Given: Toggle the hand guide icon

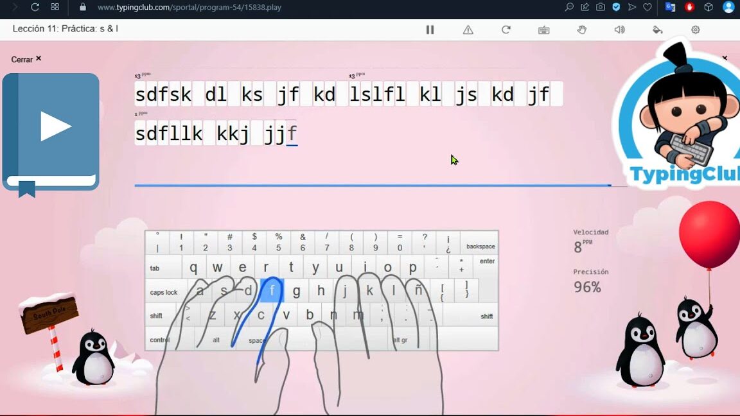Looking at the screenshot, I should tap(582, 30).
